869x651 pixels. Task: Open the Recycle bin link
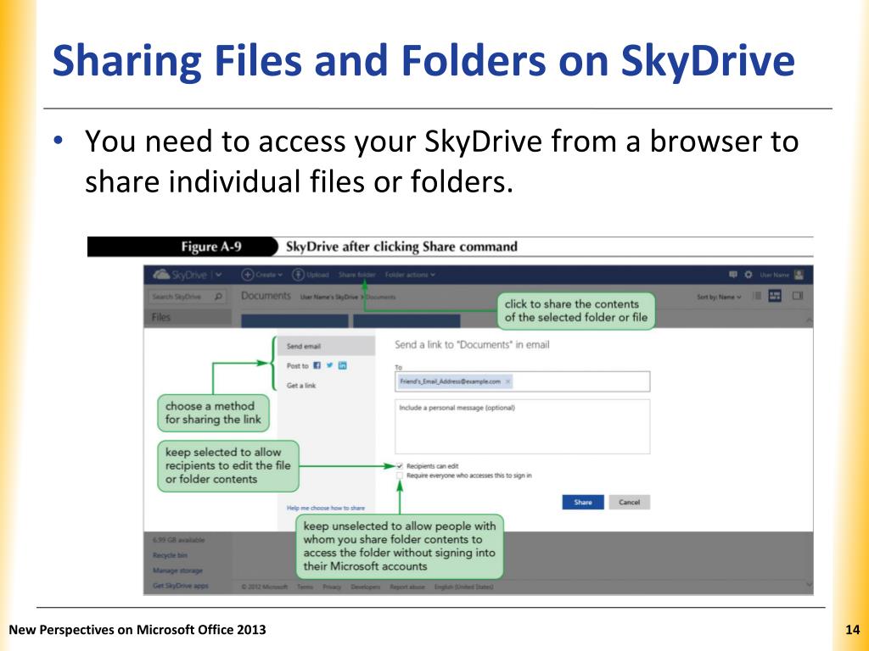click(170, 555)
